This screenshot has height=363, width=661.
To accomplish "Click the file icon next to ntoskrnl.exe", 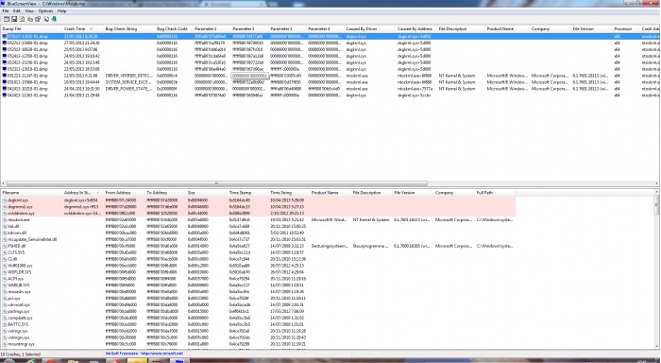I will pos(5,220).
